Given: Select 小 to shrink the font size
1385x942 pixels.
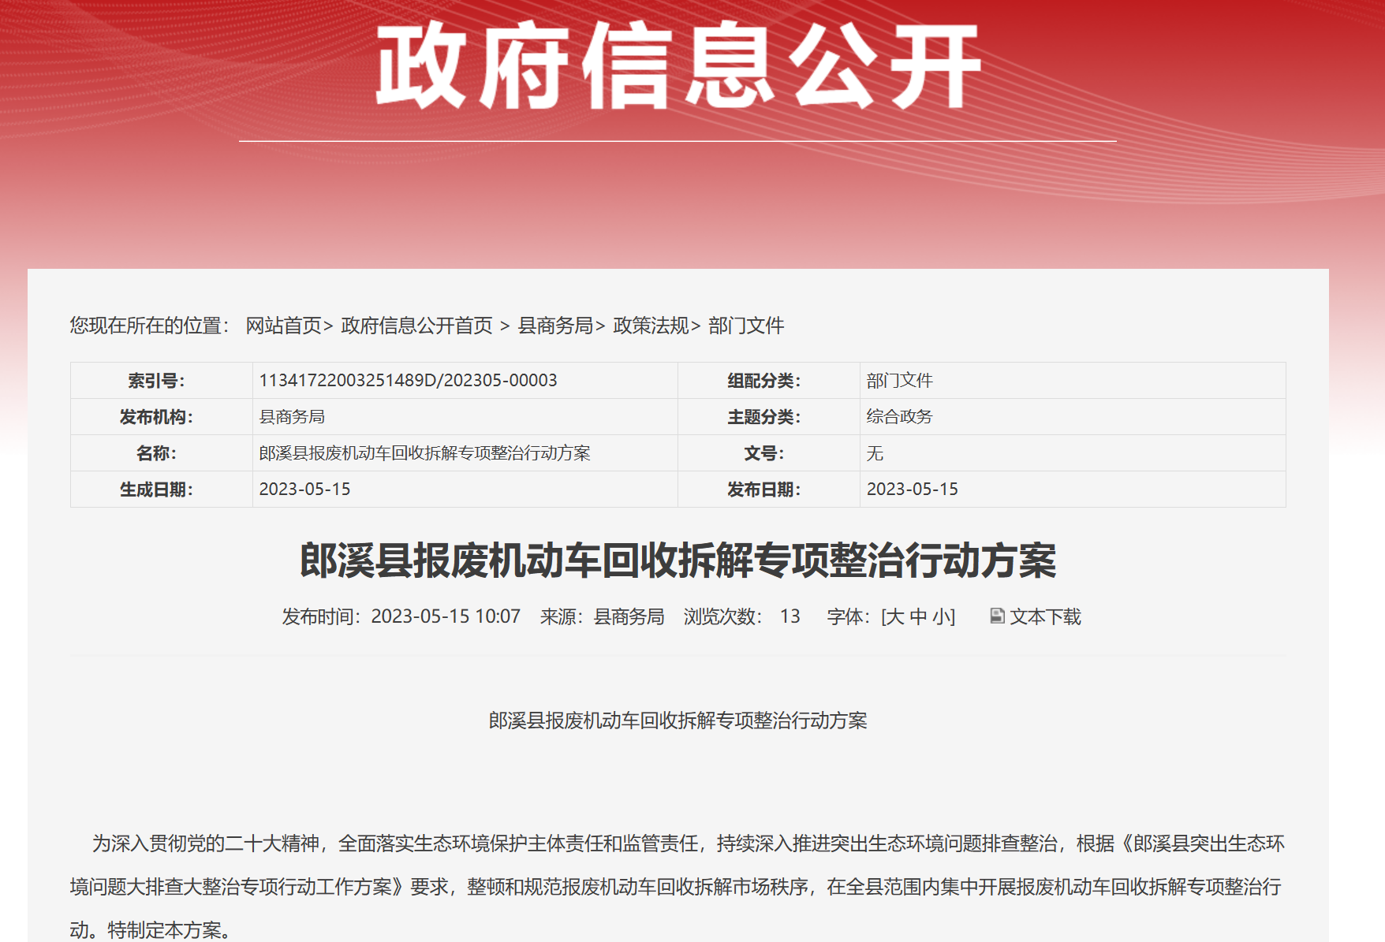Looking at the screenshot, I should (x=943, y=618).
